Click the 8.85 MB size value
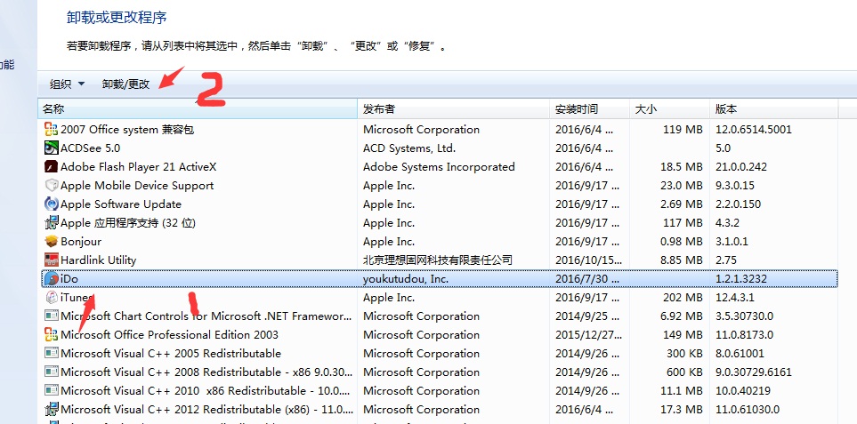 681,260
